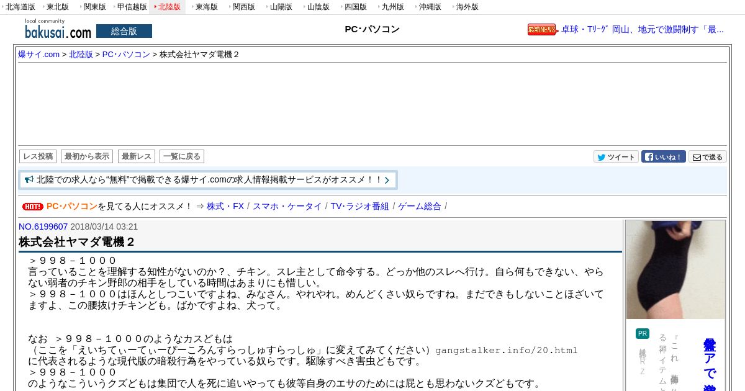Screen dimensions: 745x391
Task: Click the PC・パソコン page heading
Action: [x=372, y=29]
